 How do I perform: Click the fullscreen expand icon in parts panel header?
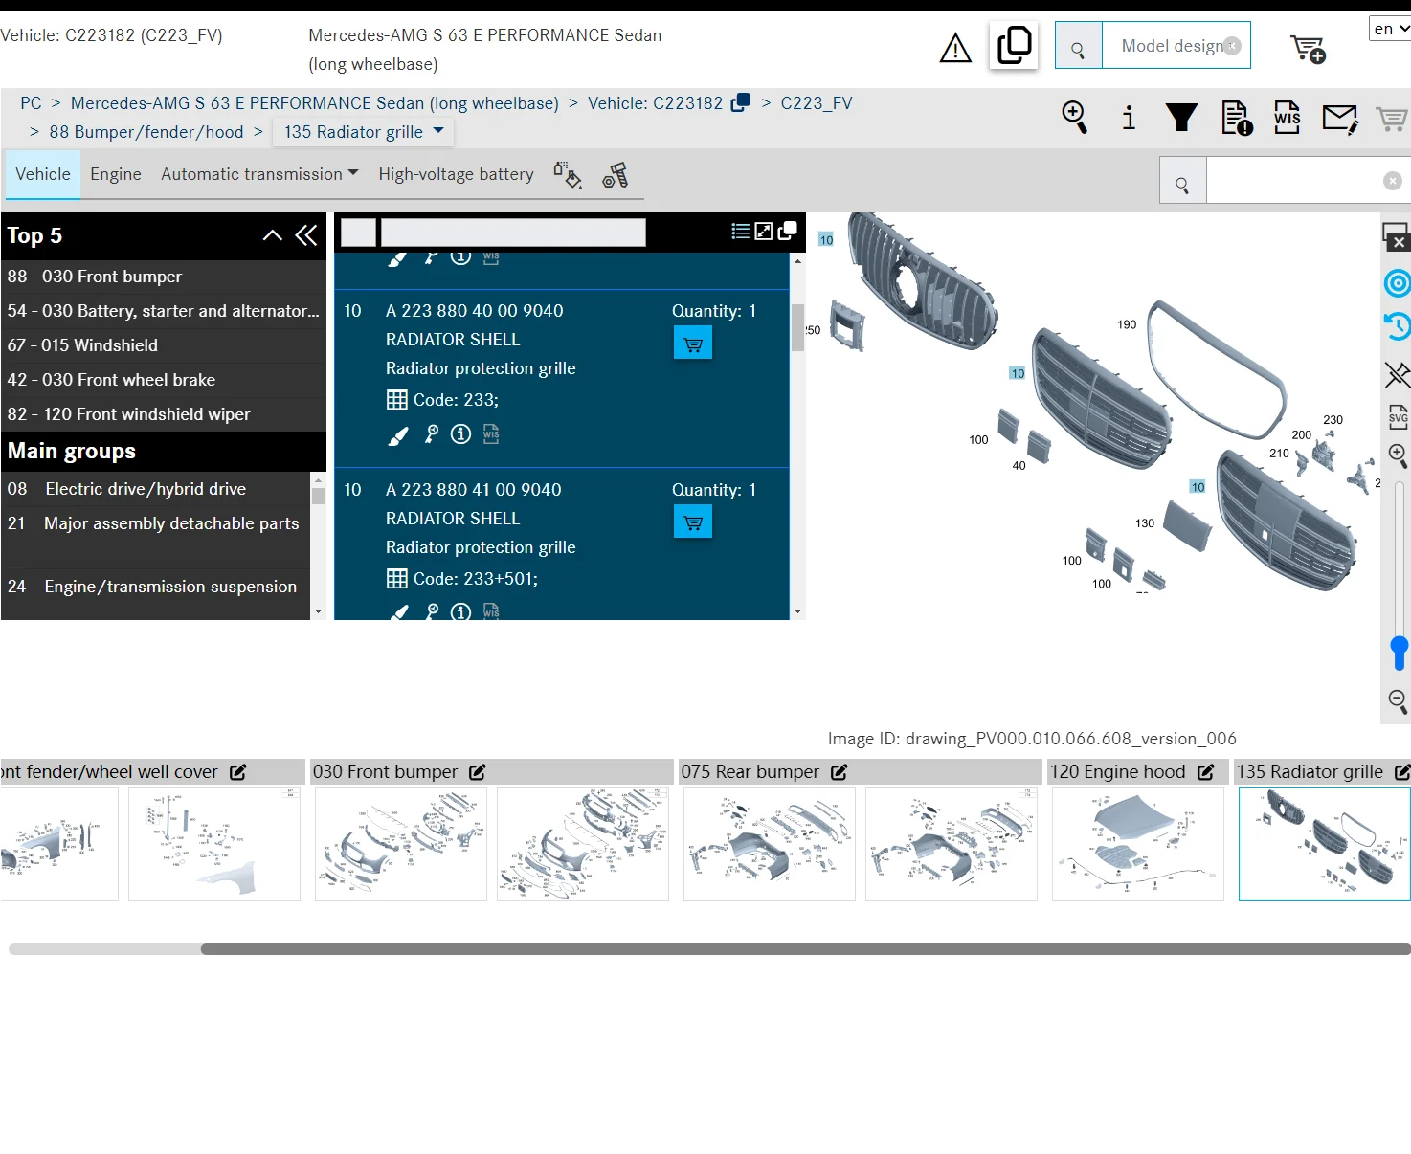764,231
